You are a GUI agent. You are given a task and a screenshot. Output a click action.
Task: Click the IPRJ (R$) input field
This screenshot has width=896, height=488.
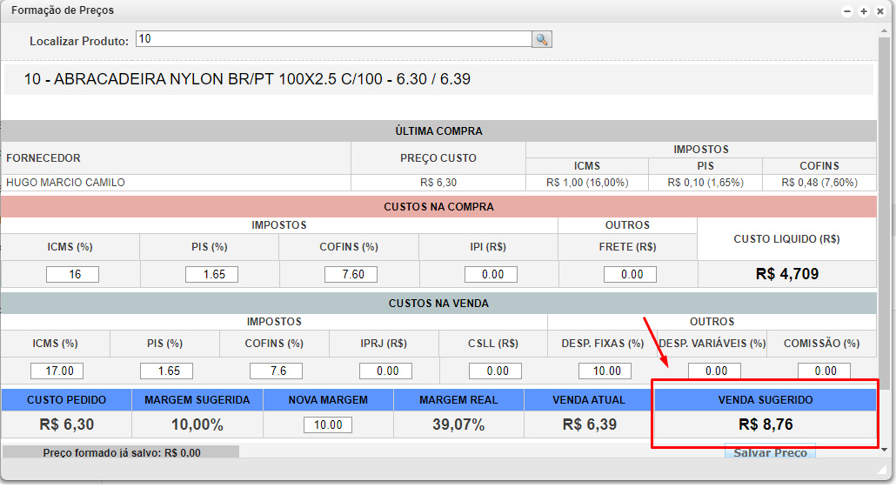(385, 371)
